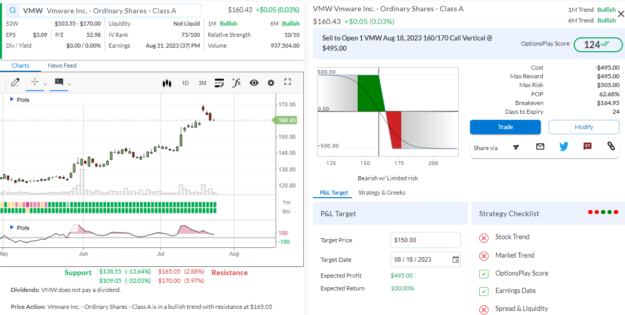Click the Earnings Date green check indicator
The height and width of the screenshot is (315, 625).
coord(484,291)
